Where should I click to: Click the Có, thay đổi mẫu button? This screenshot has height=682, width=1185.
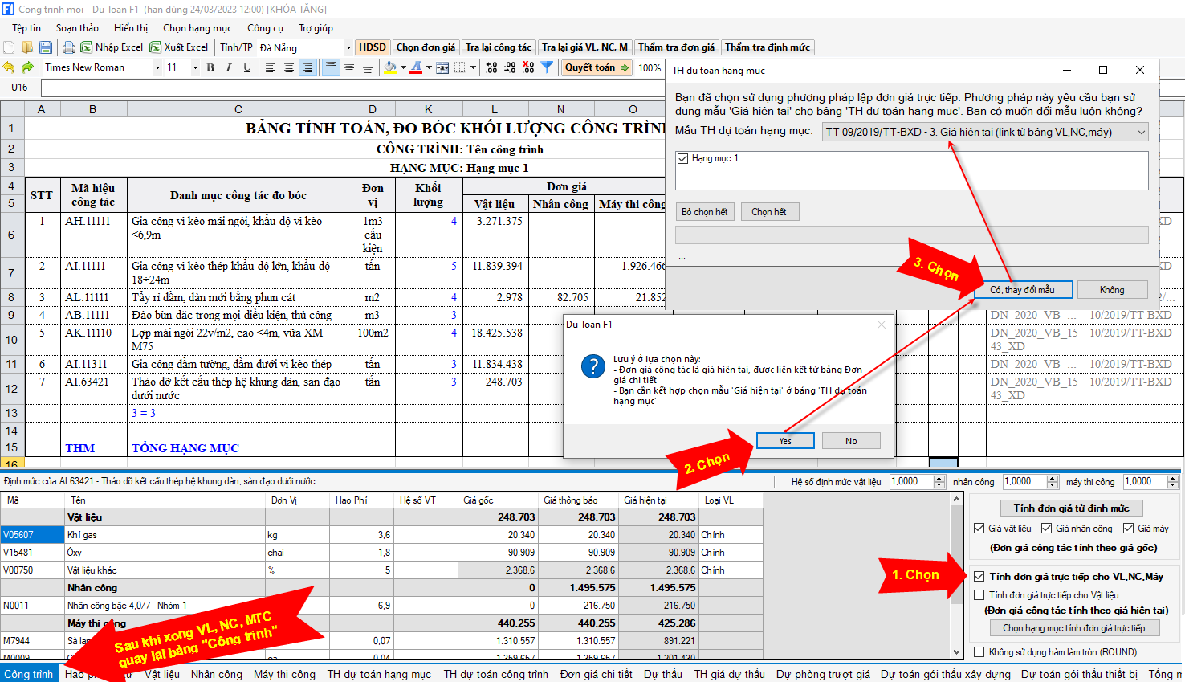pos(1022,290)
